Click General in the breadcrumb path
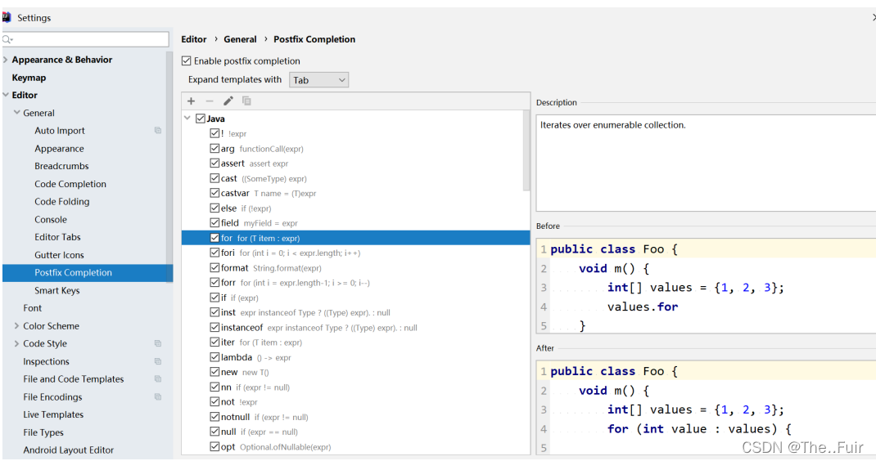The image size is (876, 461). tap(240, 39)
